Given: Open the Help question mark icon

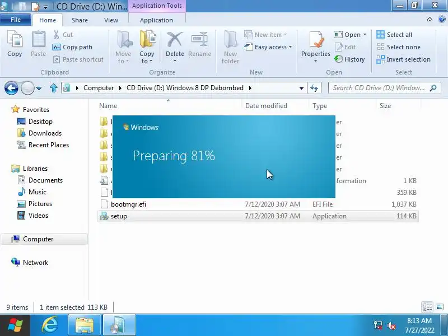Looking at the screenshot, I should point(442,20).
